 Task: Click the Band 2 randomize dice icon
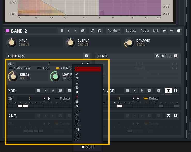(x=83, y=31)
